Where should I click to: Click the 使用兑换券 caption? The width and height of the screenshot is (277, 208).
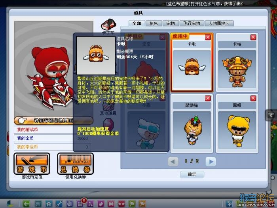click(76, 177)
